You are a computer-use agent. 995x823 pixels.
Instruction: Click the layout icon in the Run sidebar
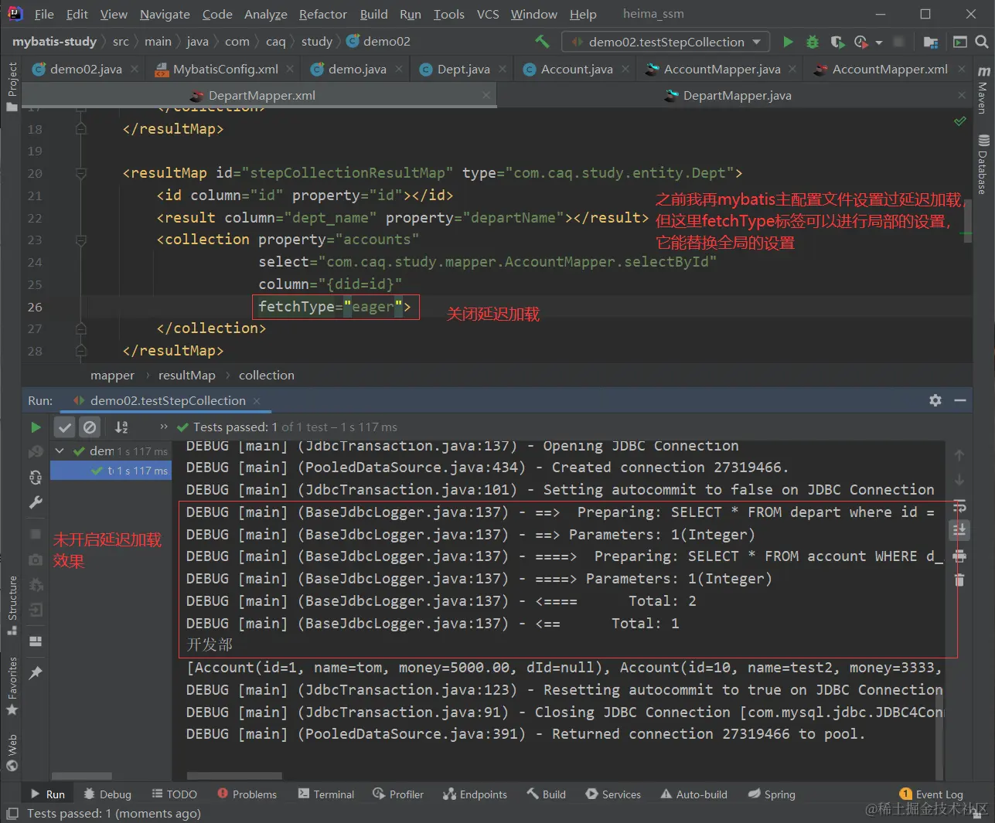pos(36,641)
